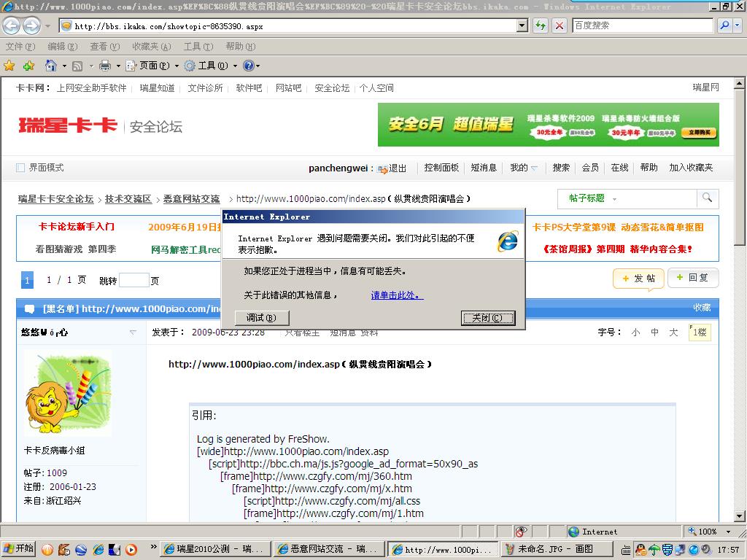The image size is (747, 560).
Task: Click the keyboard input method tray icon
Action: [x=627, y=550]
